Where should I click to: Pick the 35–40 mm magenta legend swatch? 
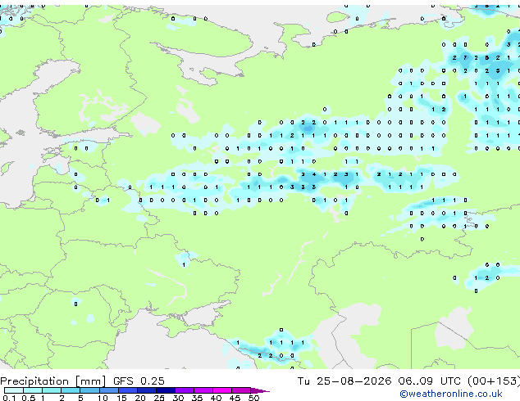click(x=203, y=390)
